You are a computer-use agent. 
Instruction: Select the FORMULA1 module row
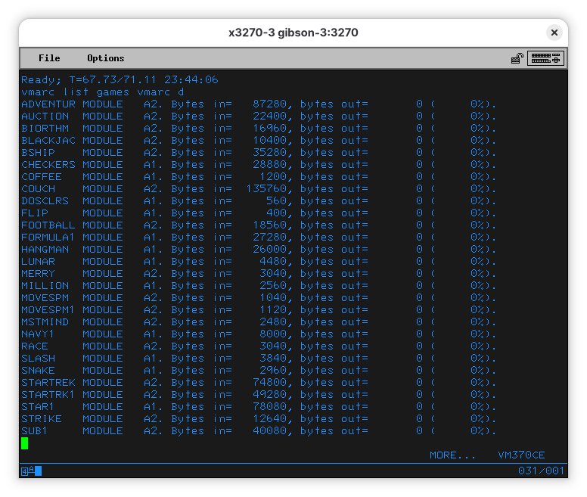(x=259, y=238)
